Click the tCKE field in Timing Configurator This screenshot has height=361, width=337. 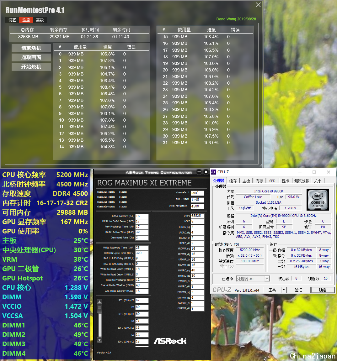[x=198, y=222]
